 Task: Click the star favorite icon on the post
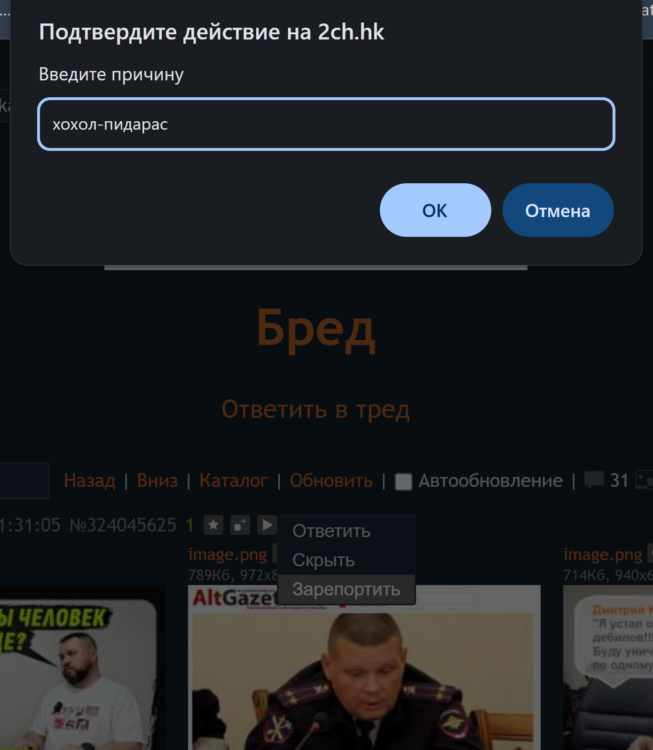tap(213, 524)
